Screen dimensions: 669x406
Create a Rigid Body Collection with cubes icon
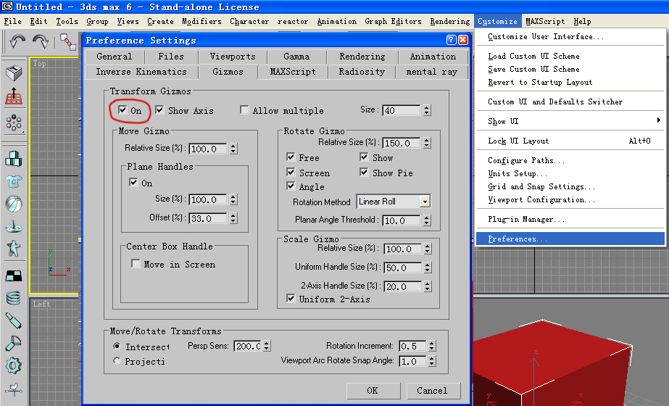[14, 158]
